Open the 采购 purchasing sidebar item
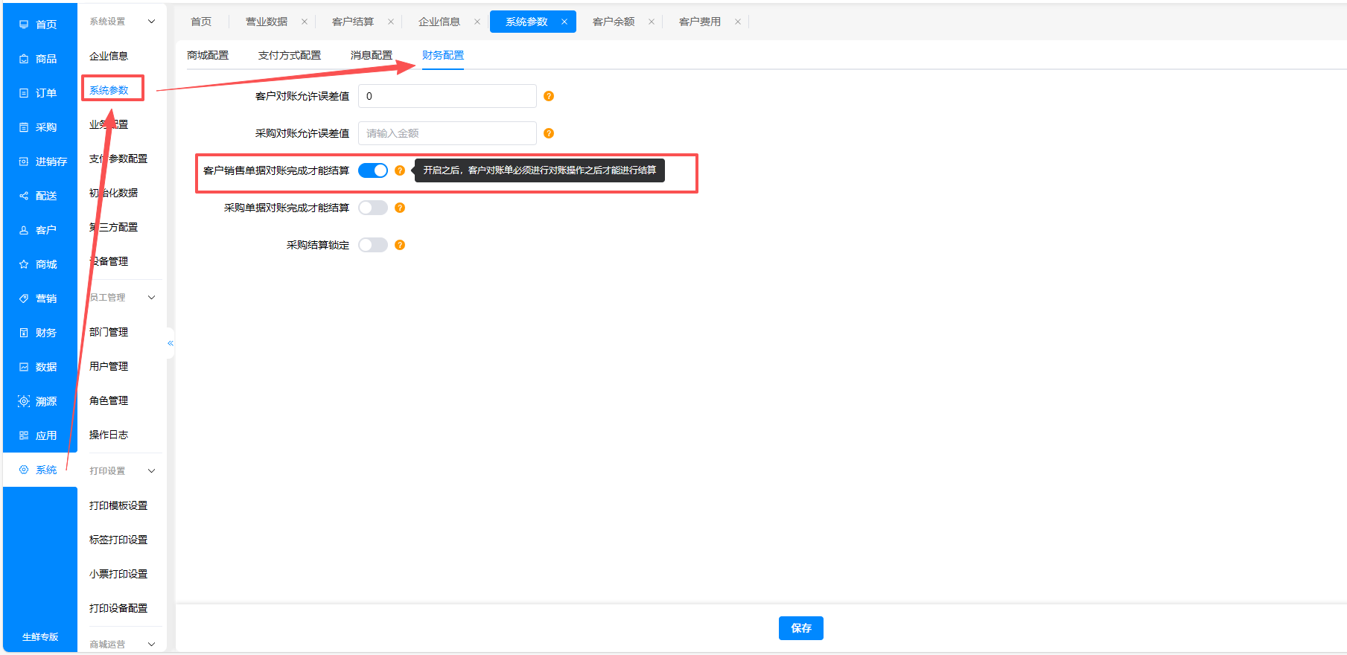The image size is (1347, 655). tap(39, 127)
